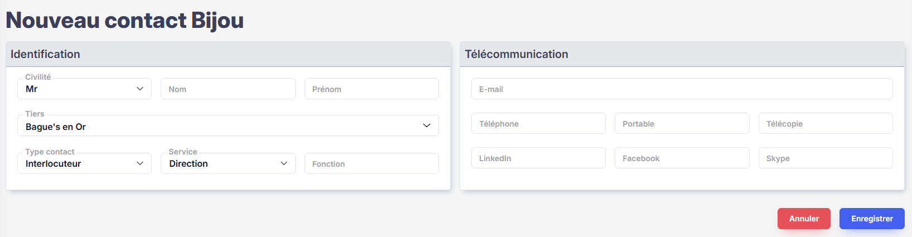
Task: Expand the Tiers dropdown showing Bague's en Or
Action: pos(223,126)
